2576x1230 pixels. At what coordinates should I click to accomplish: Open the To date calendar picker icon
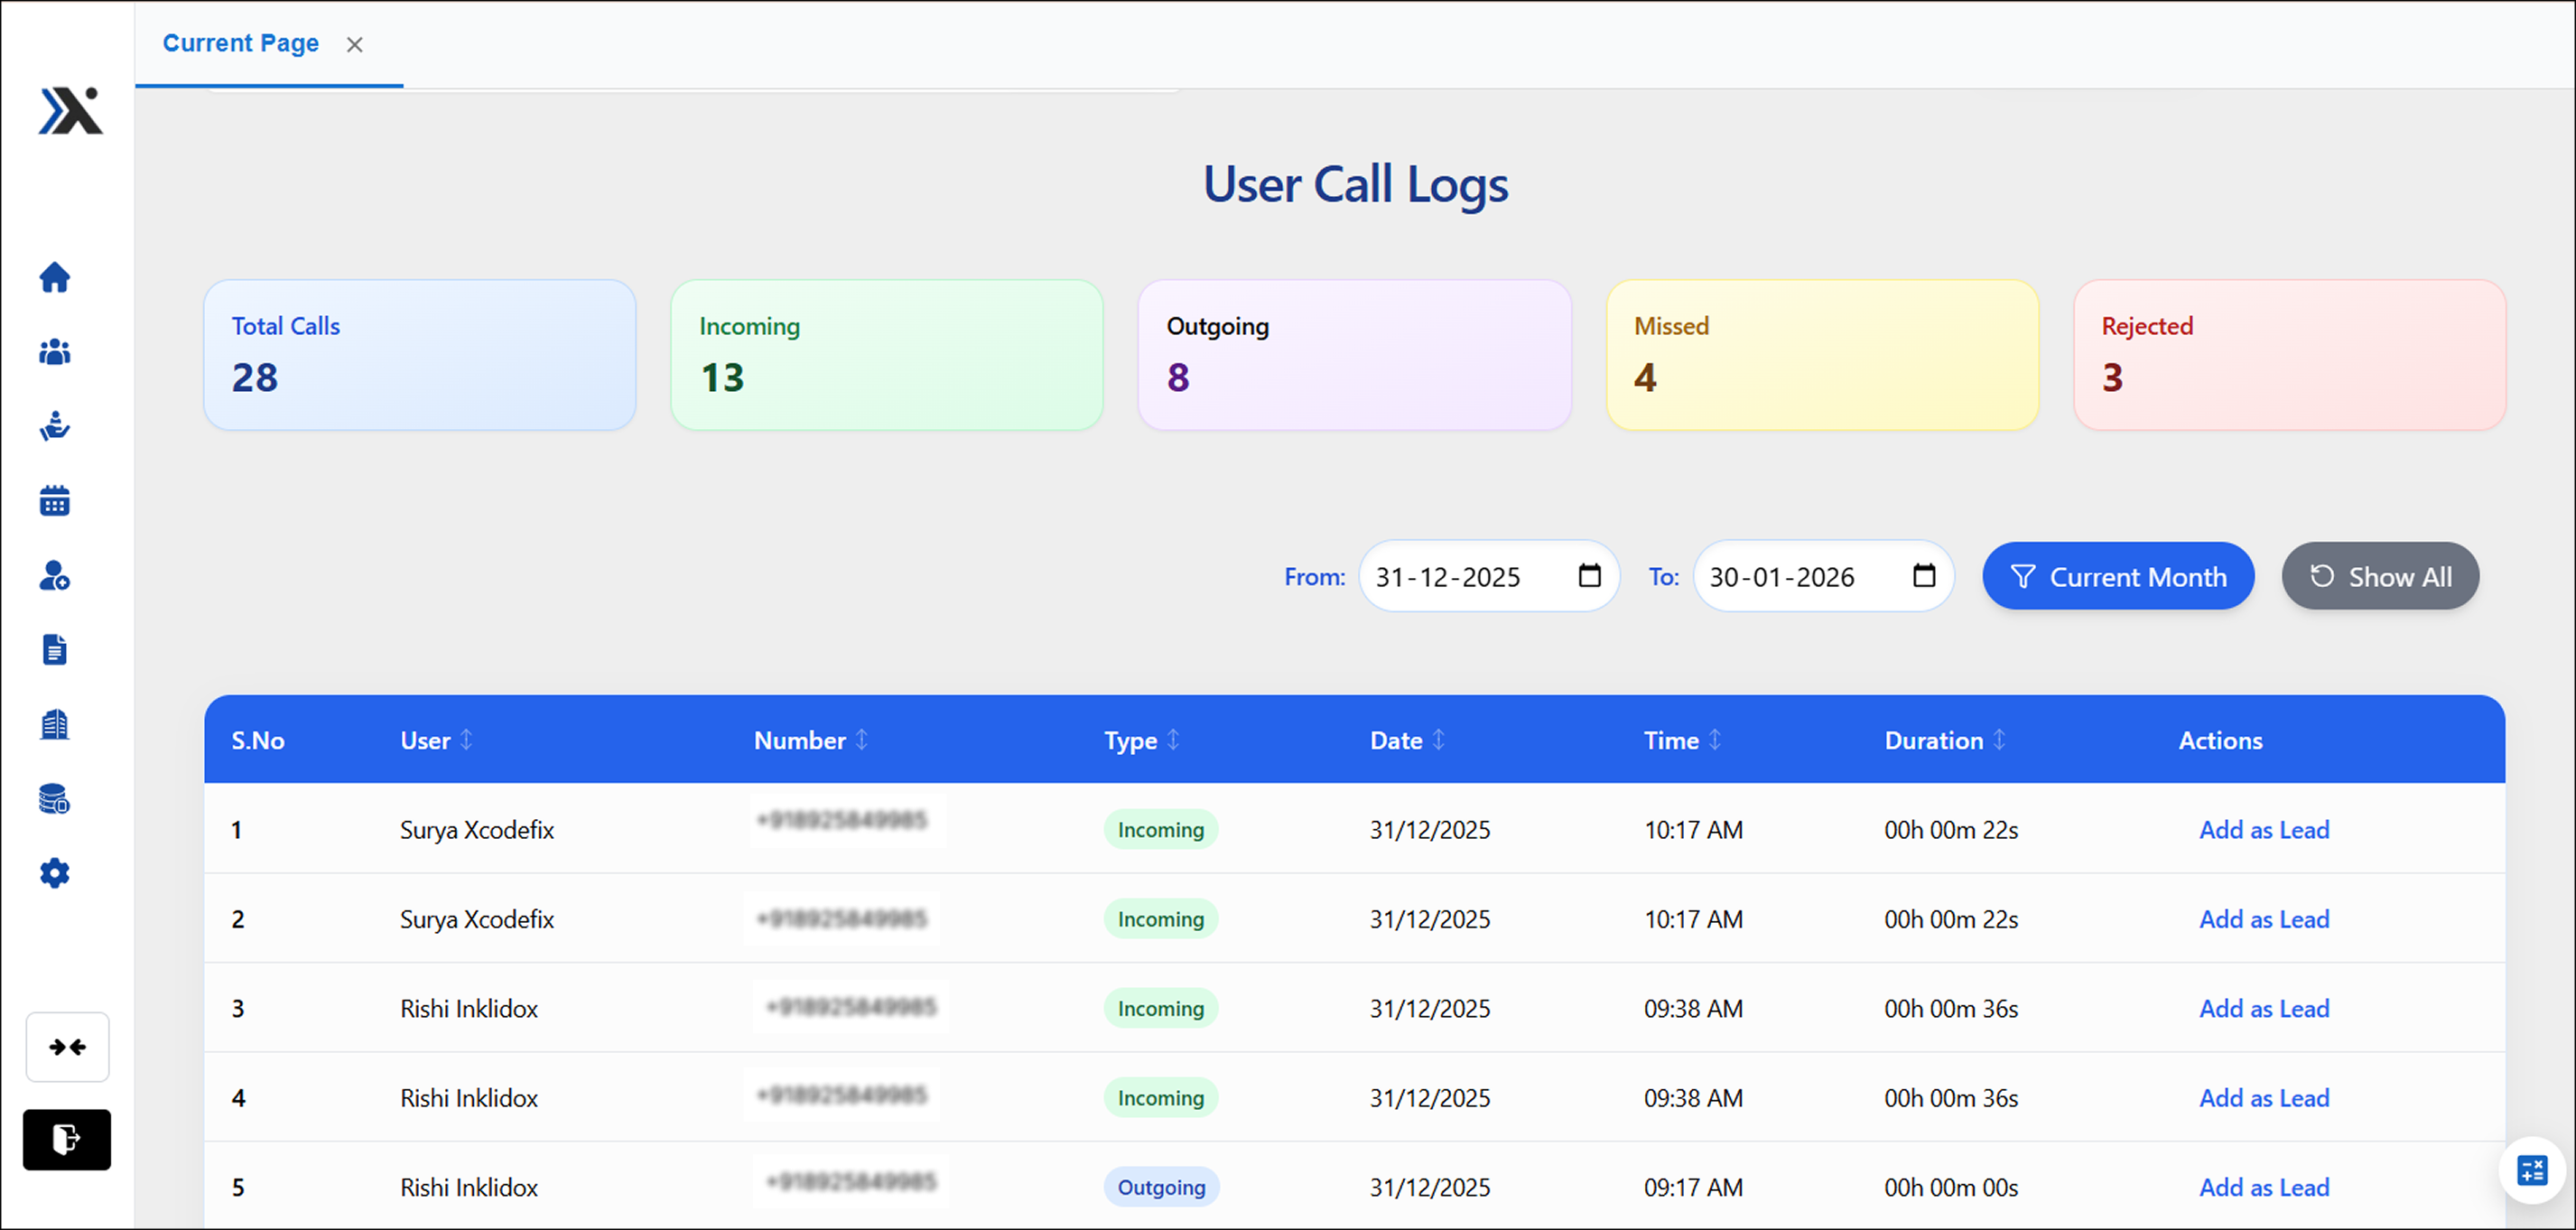pos(1924,576)
